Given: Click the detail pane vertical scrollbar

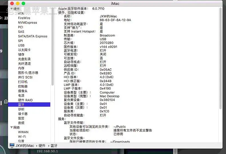Looking at the screenshot, I should 220,58.
